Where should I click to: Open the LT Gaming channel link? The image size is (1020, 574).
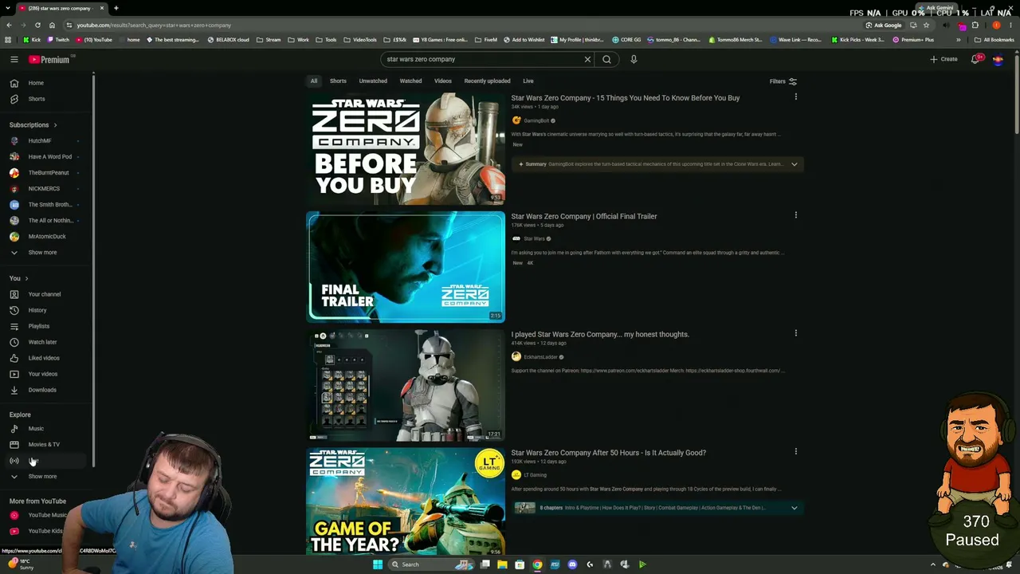pyautogui.click(x=535, y=475)
